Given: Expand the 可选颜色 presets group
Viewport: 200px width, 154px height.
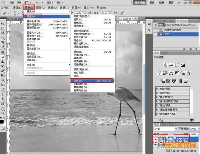Looking at the screenshot, I should (x=157, y=114).
